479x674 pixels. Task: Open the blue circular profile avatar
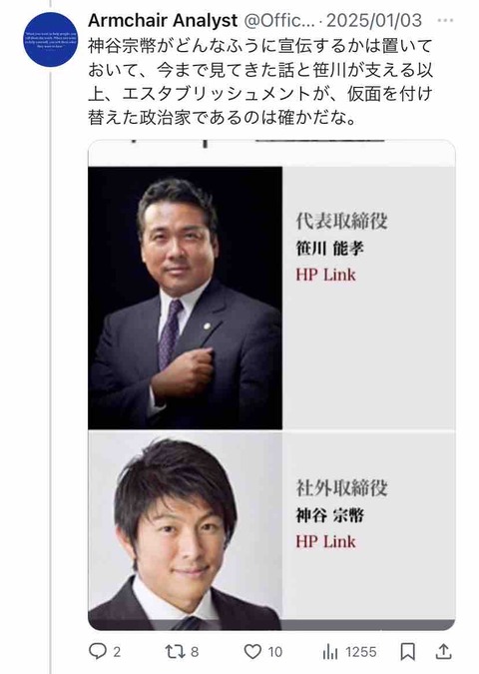[51, 39]
